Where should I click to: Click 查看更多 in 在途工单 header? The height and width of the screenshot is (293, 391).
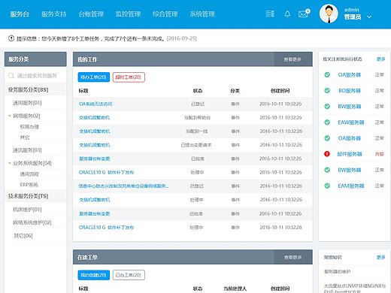tap(292, 257)
